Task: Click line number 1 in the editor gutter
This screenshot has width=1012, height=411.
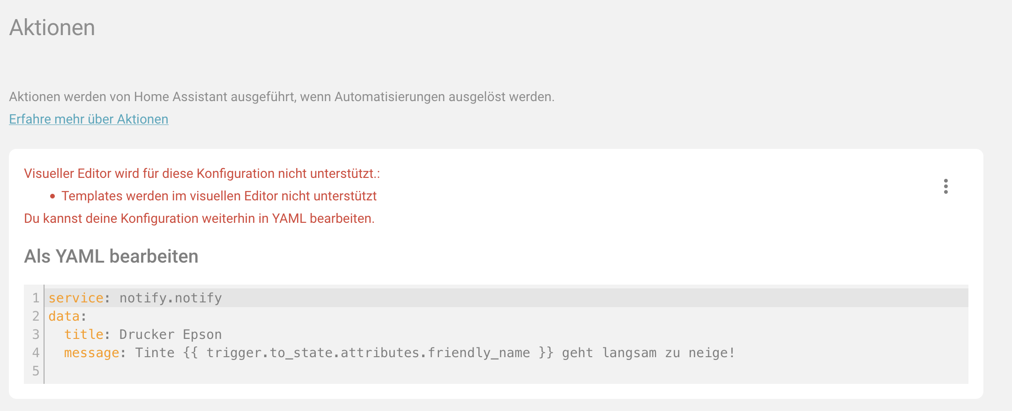Action: click(x=36, y=298)
